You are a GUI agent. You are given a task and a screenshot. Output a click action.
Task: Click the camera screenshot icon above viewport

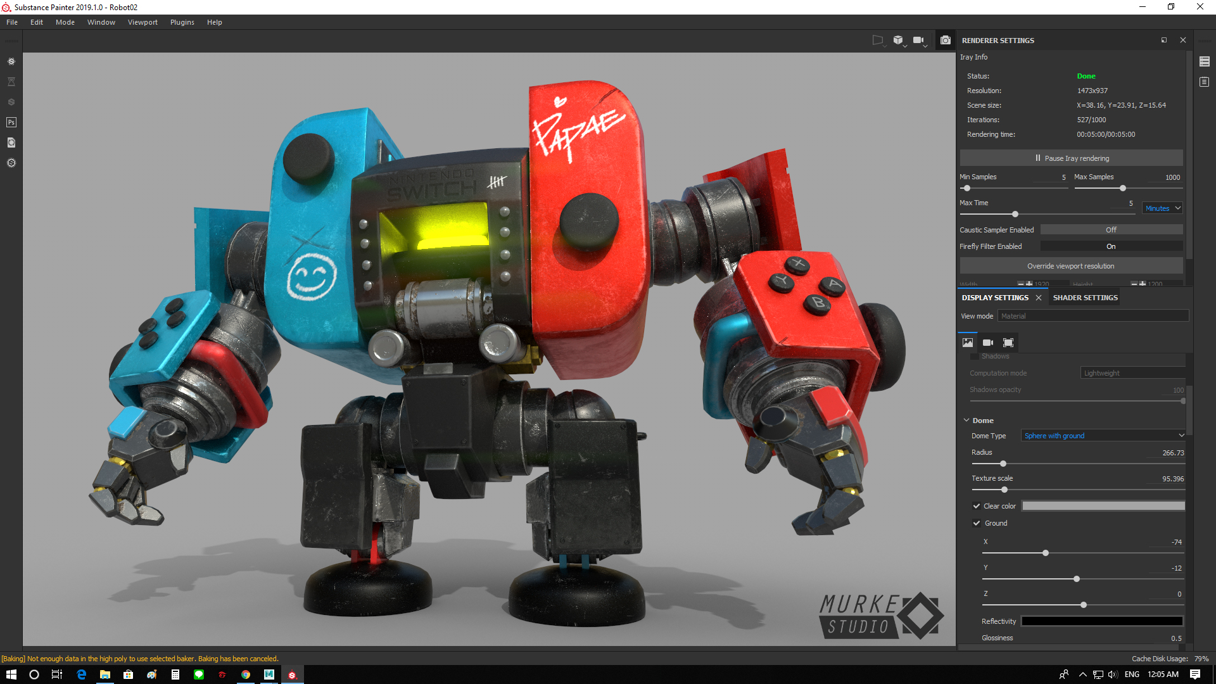(946, 40)
